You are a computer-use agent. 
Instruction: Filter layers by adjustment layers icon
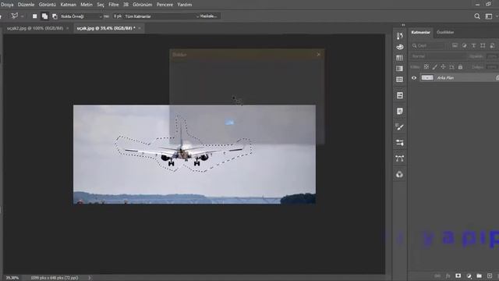click(x=465, y=45)
